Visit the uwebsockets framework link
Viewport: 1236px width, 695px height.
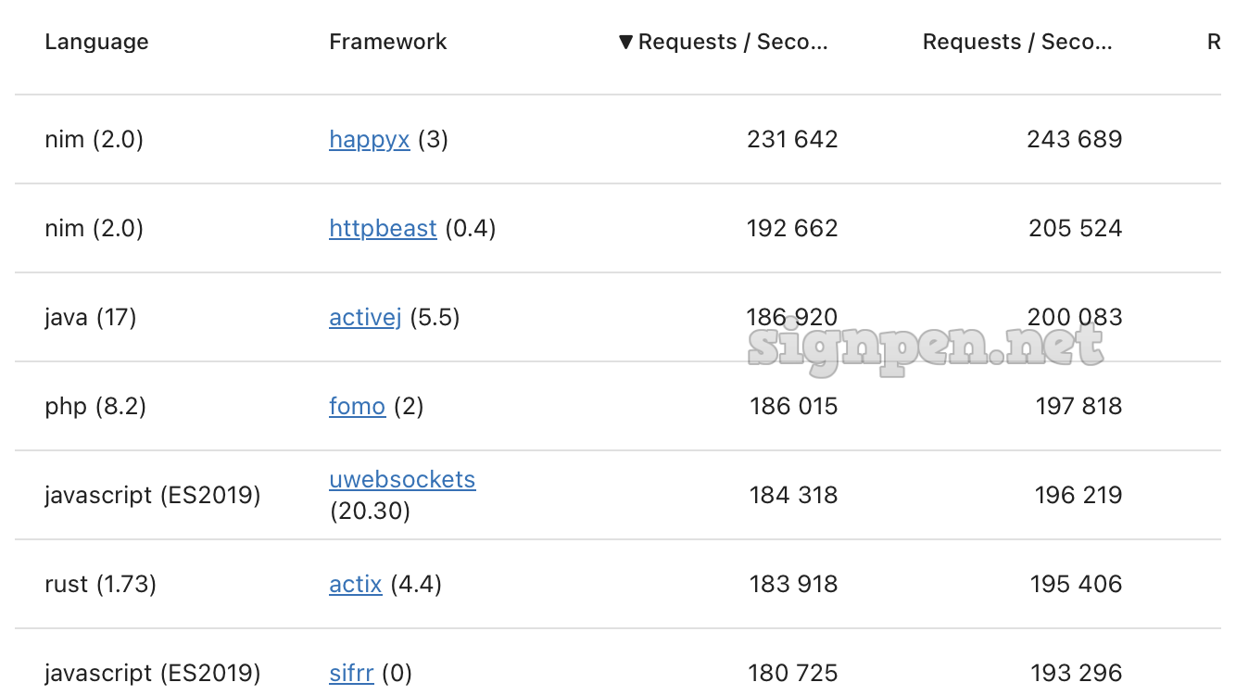point(402,479)
